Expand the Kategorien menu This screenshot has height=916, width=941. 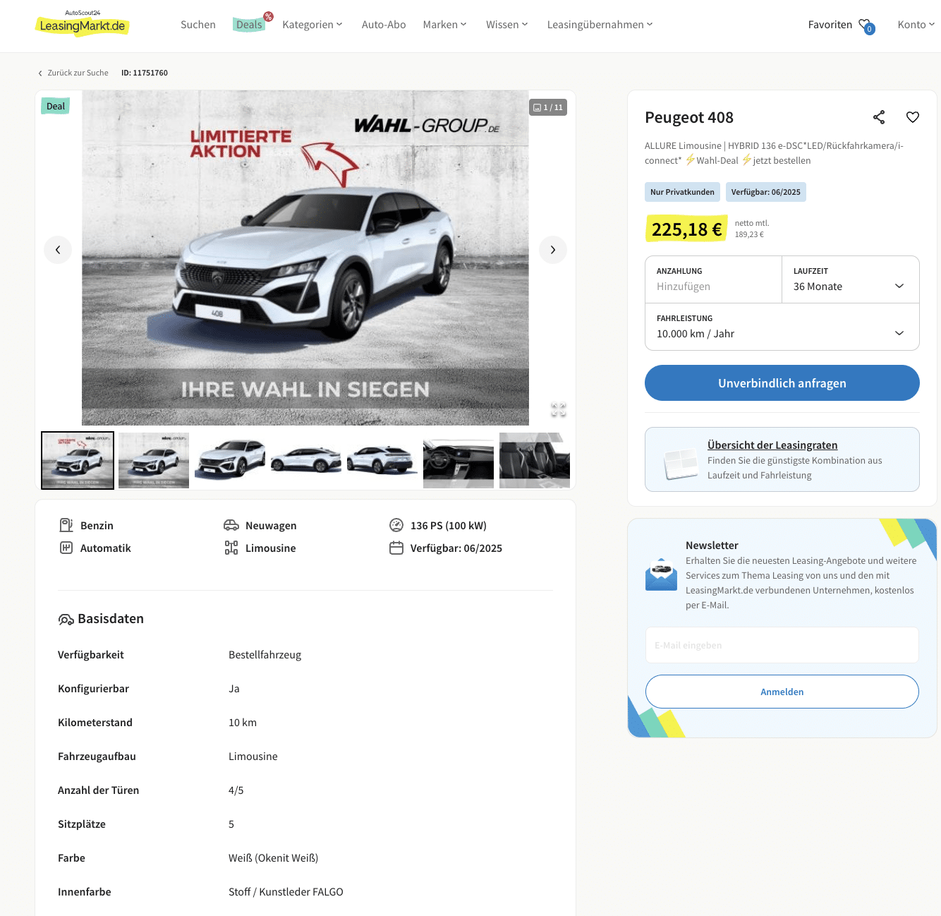pos(312,25)
